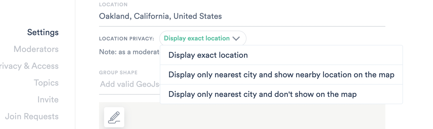The image size is (433, 129).
Task: Switch to Privacy & Access settings
Action: [x=29, y=66]
